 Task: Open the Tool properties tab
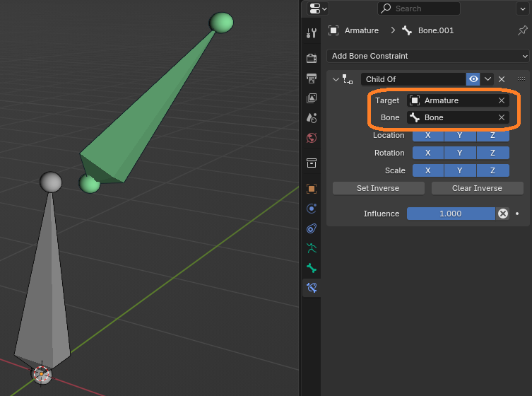point(312,33)
